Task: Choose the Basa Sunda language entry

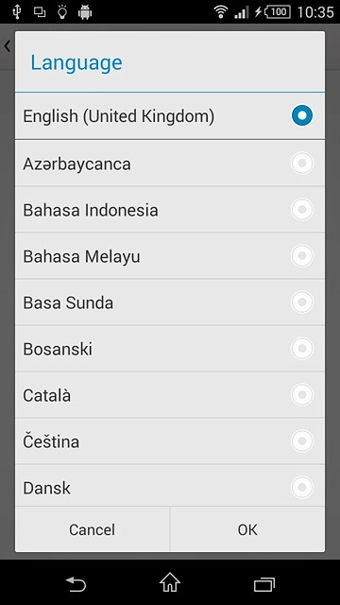Action: point(170,302)
